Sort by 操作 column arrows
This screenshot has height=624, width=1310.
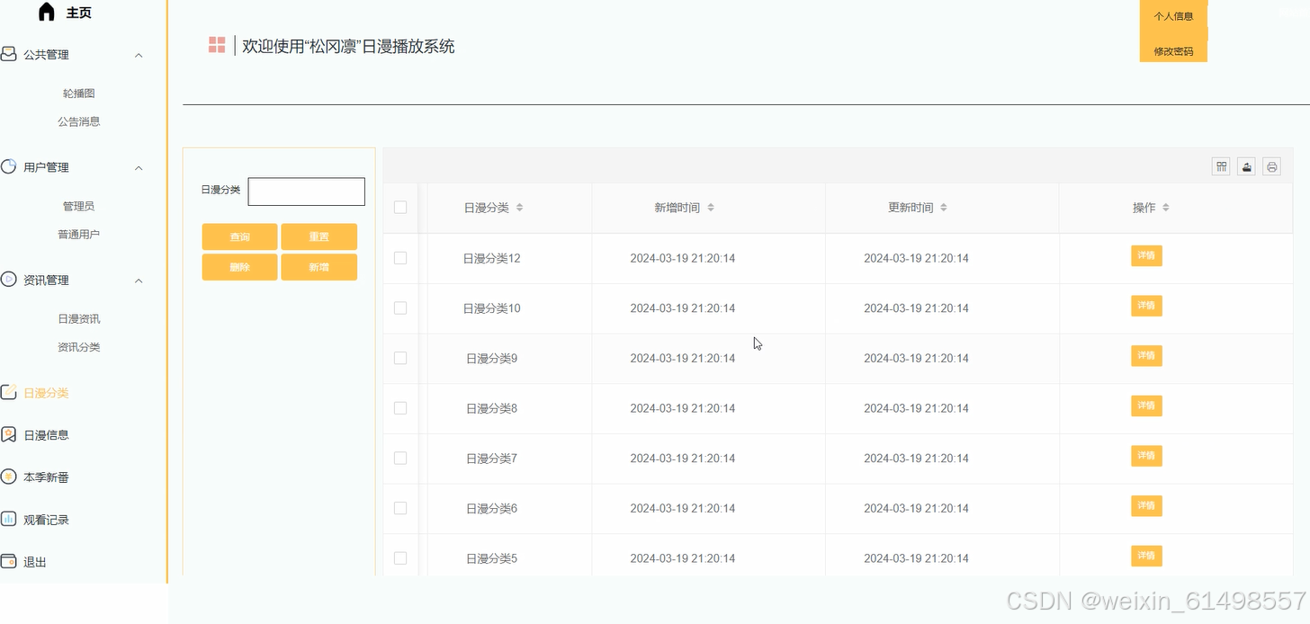point(1166,208)
